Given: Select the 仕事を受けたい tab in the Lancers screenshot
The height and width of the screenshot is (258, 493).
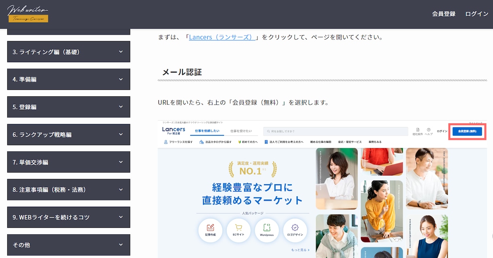Looking at the screenshot, I should (x=241, y=131).
